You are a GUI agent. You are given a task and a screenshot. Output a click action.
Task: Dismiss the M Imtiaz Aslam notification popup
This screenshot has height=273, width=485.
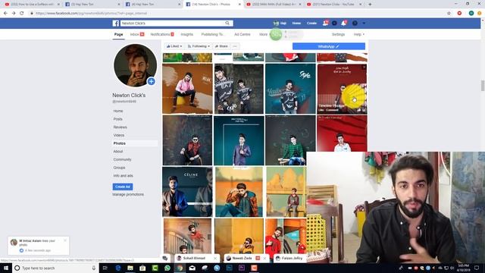click(65, 240)
